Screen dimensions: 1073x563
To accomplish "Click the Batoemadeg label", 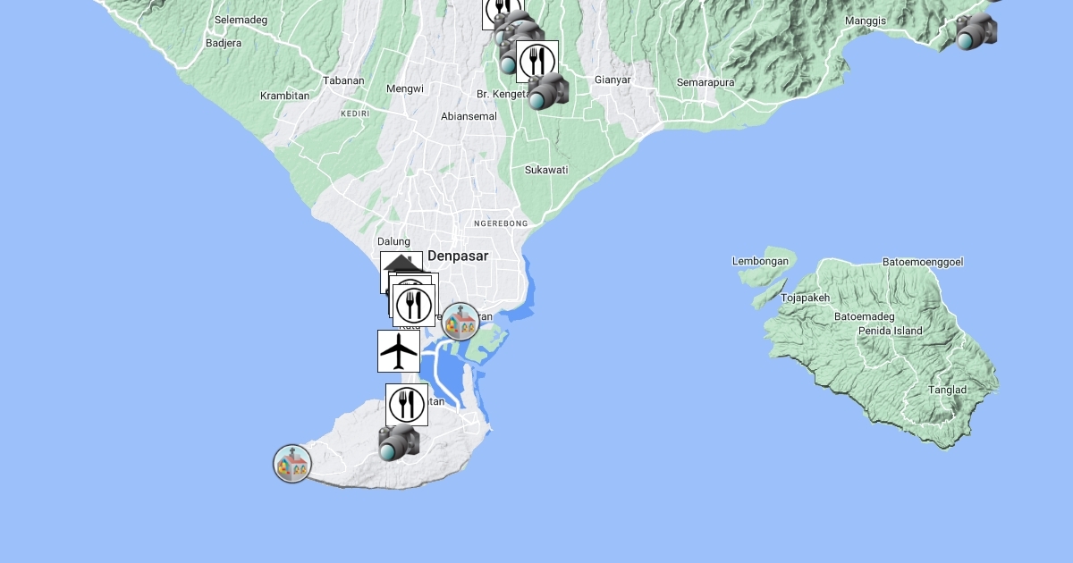I will click(865, 316).
